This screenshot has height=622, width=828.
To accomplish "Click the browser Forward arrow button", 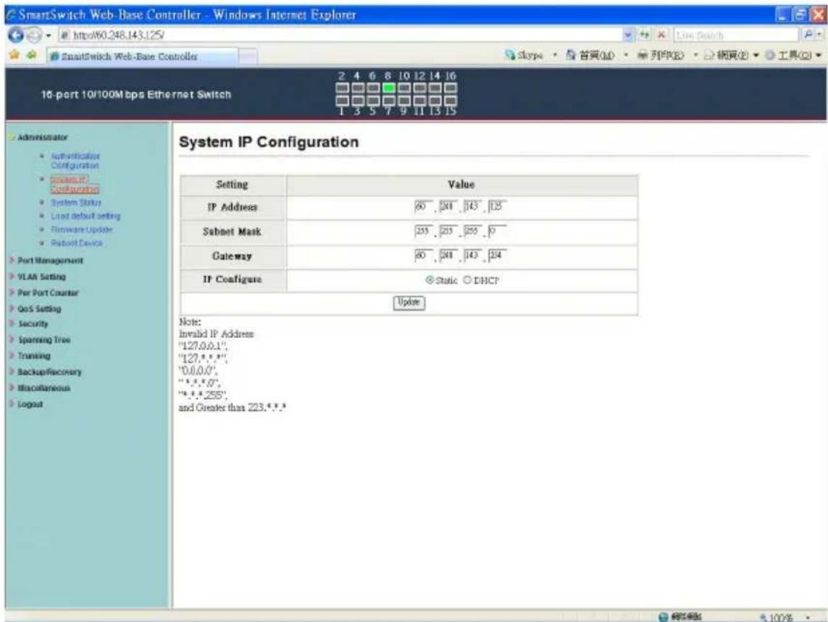I will [x=33, y=35].
